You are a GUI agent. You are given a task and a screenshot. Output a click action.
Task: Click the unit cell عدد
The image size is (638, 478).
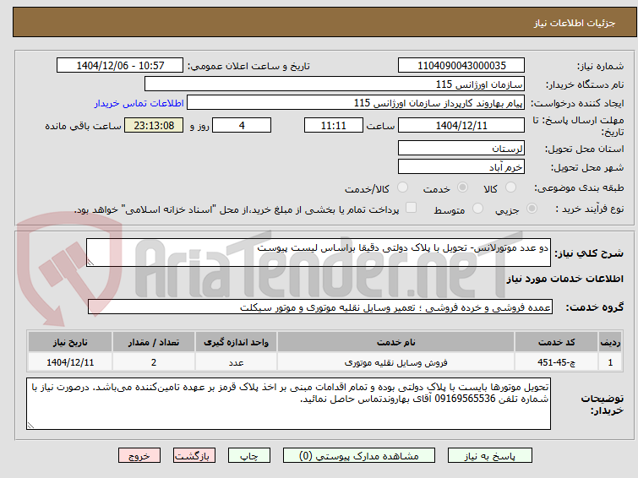click(x=236, y=362)
